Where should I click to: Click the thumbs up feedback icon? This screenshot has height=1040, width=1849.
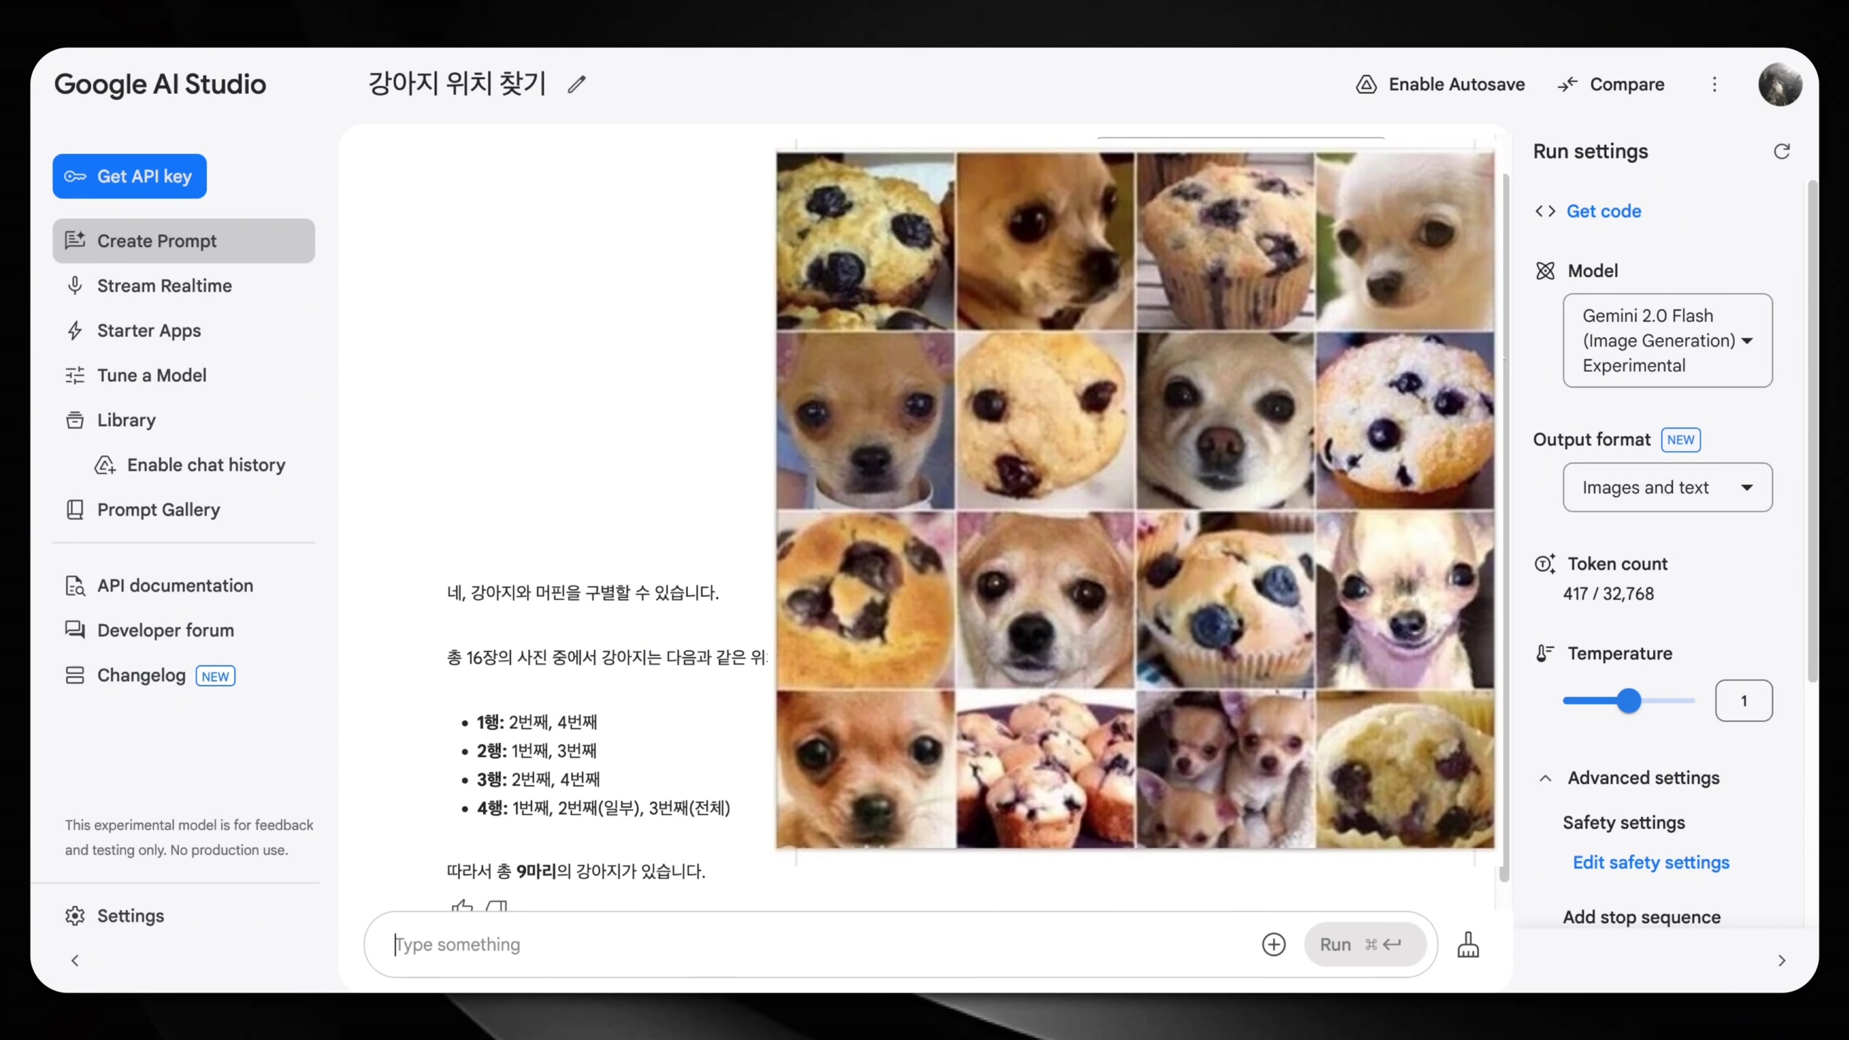[x=462, y=906]
